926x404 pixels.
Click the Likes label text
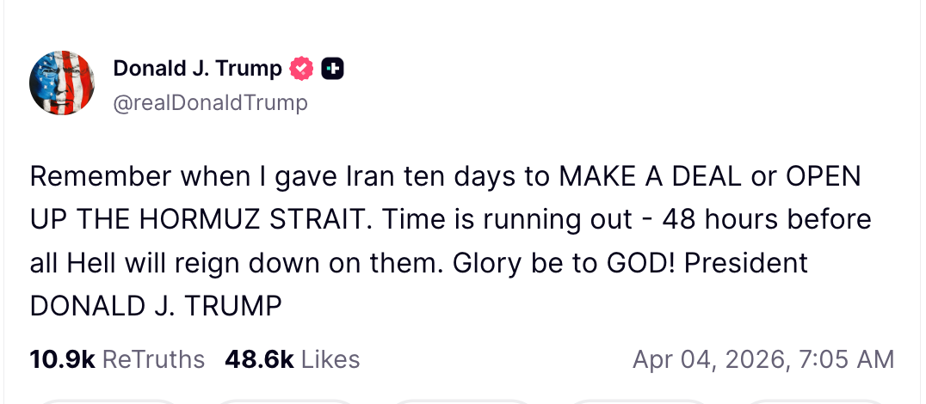click(x=330, y=358)
